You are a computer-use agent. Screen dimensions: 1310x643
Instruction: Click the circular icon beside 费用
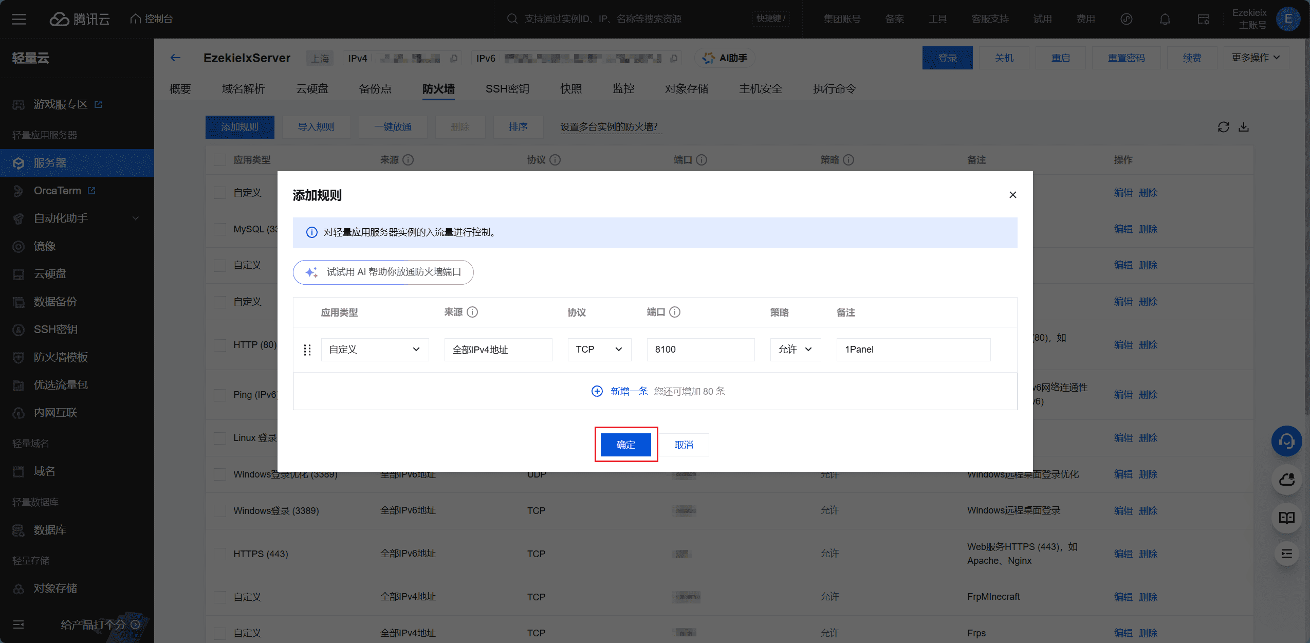tap(1126, 19)
